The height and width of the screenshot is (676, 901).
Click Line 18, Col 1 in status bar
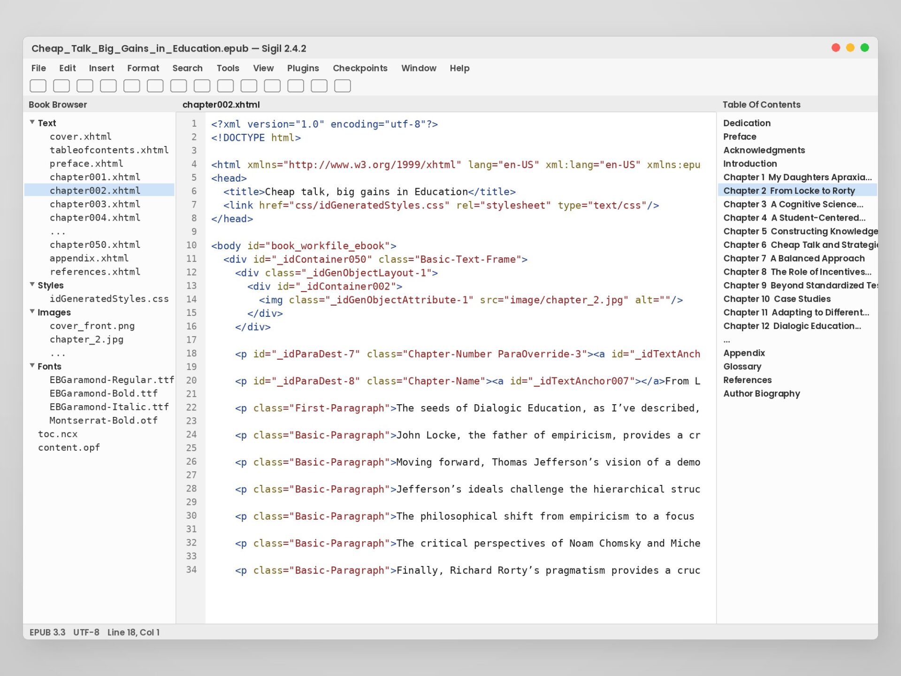pos(133,632)
